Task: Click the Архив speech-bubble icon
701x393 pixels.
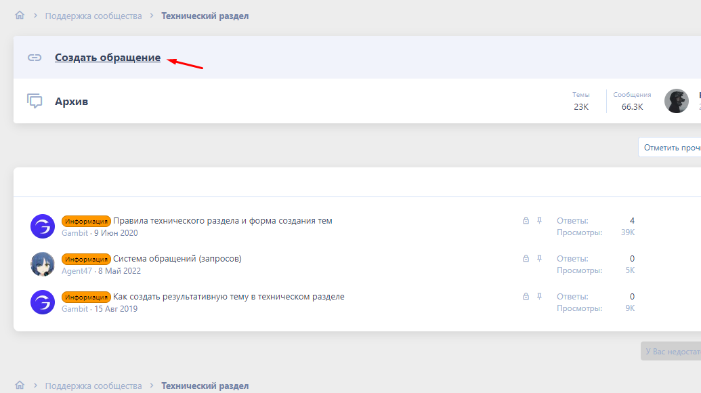Action: pyautogui.click(x=35, y=102)
